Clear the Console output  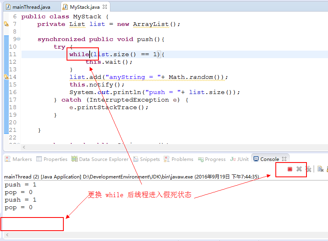320,169
